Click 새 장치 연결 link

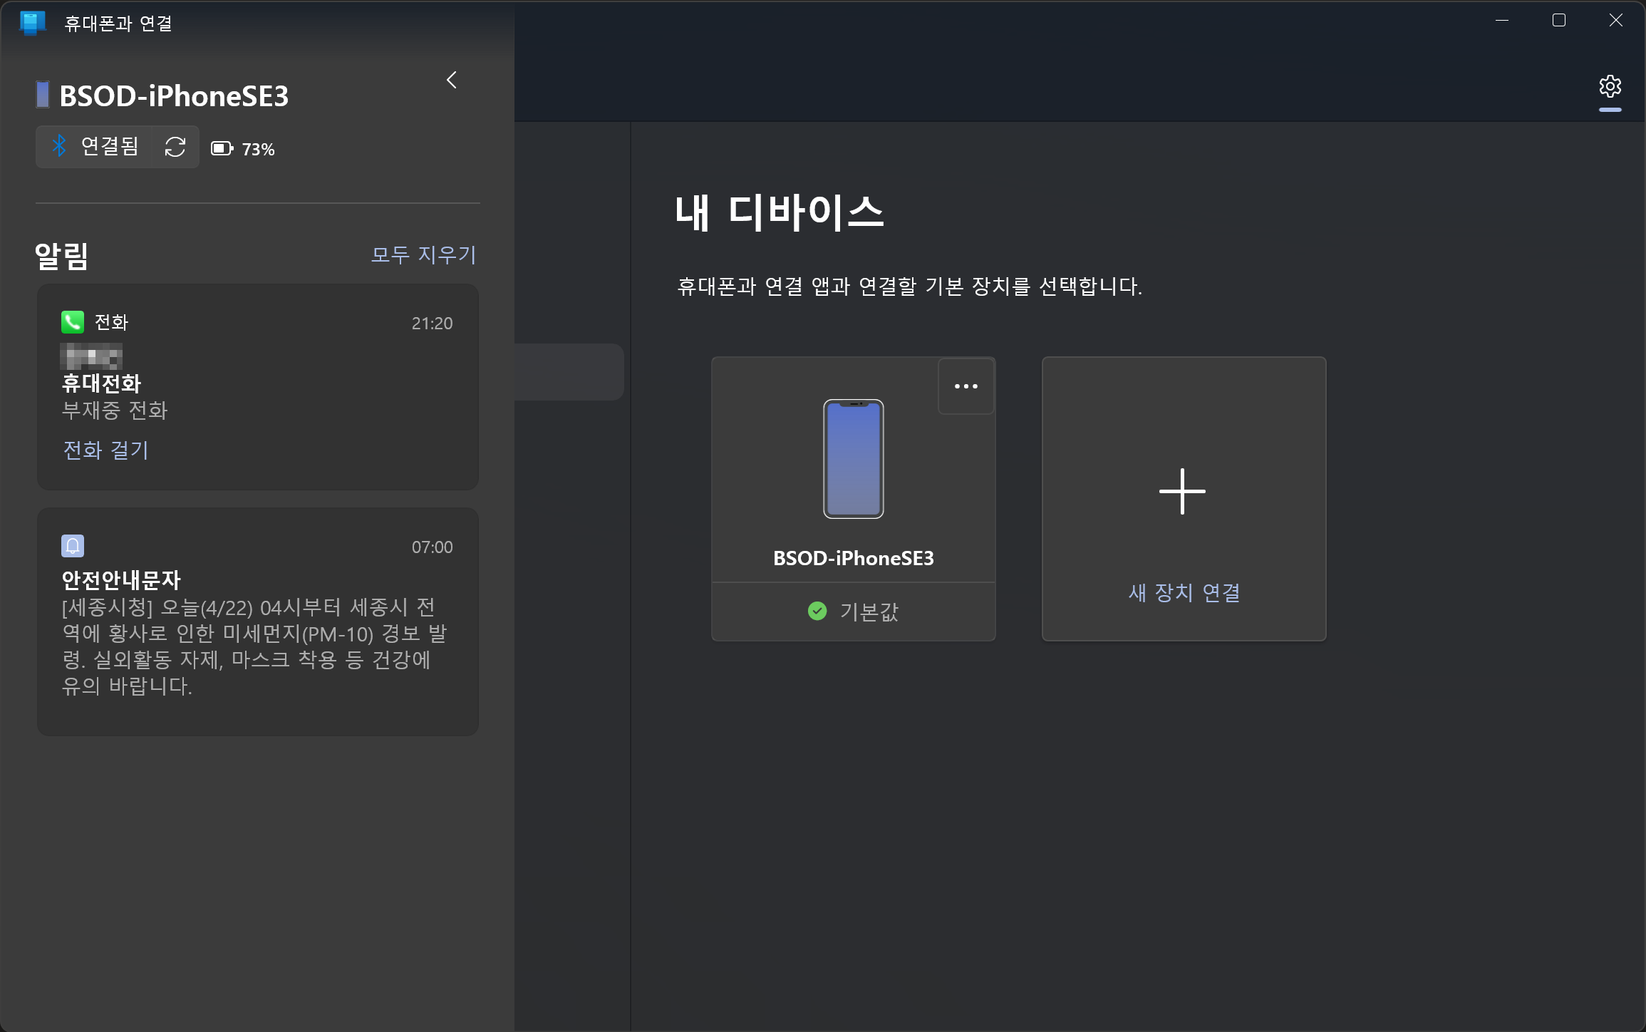pos(1184,592)
